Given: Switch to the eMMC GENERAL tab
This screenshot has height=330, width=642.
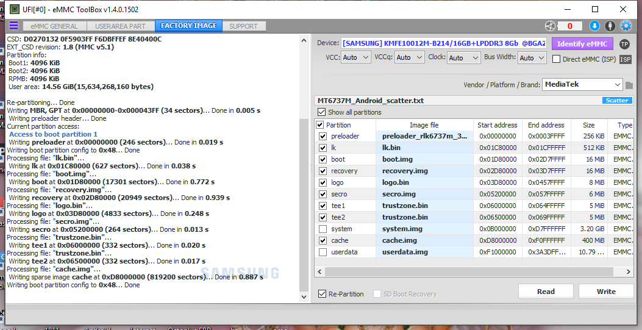Looking at the screenshot, I should [x=54, y=26].
